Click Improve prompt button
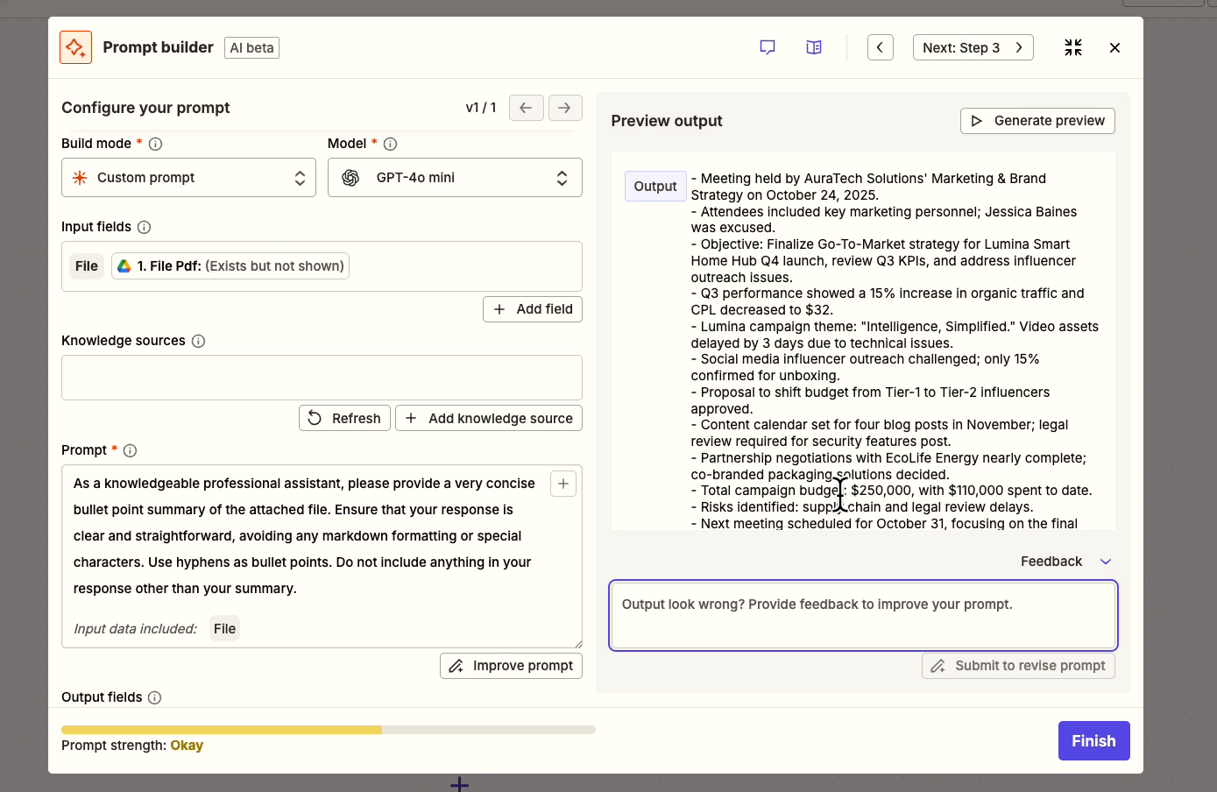This screenshot has height=792, width=1217. (x=511, y=666)
